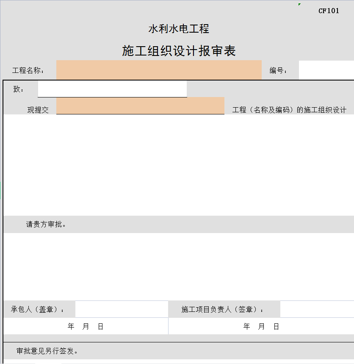Click the field beside 施工项目负责人（签章）
The height and width of the screenshot is (364, 354).
click(317, 309)
